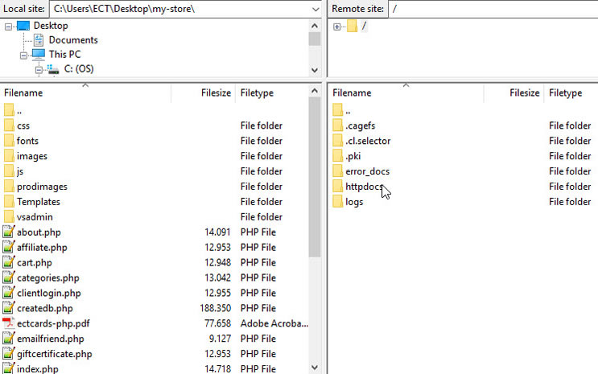
Task: Open the Local site path dropdown
Action: point(315,9)
